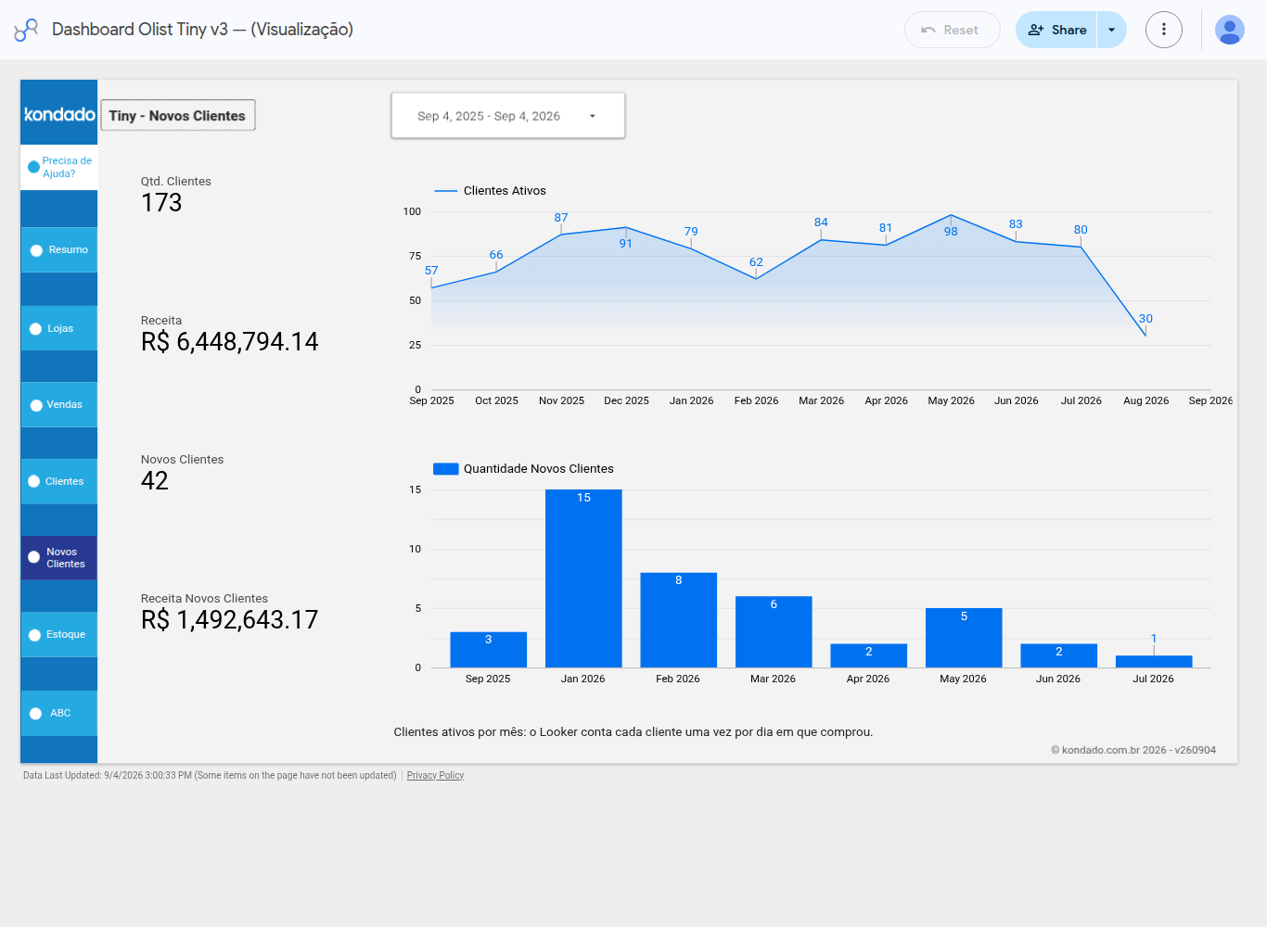Click the Kondado logo in sidebar
Screen dimensions: 1267x927
point(59,114)
